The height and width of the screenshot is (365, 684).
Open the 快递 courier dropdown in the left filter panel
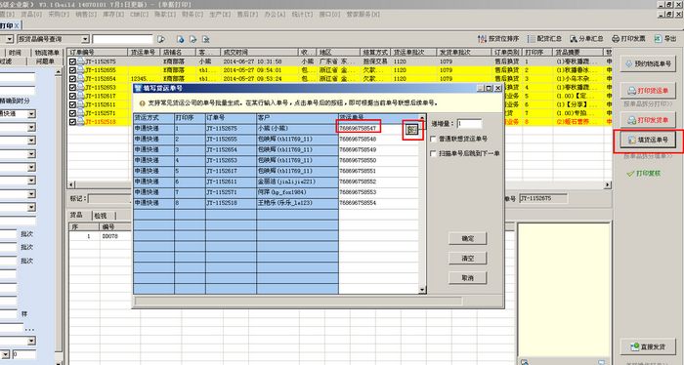coord(31,114)
